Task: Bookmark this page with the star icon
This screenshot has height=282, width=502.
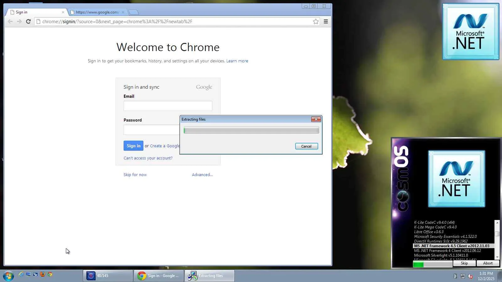Action: pyautogui.click(x=316, y=21)
